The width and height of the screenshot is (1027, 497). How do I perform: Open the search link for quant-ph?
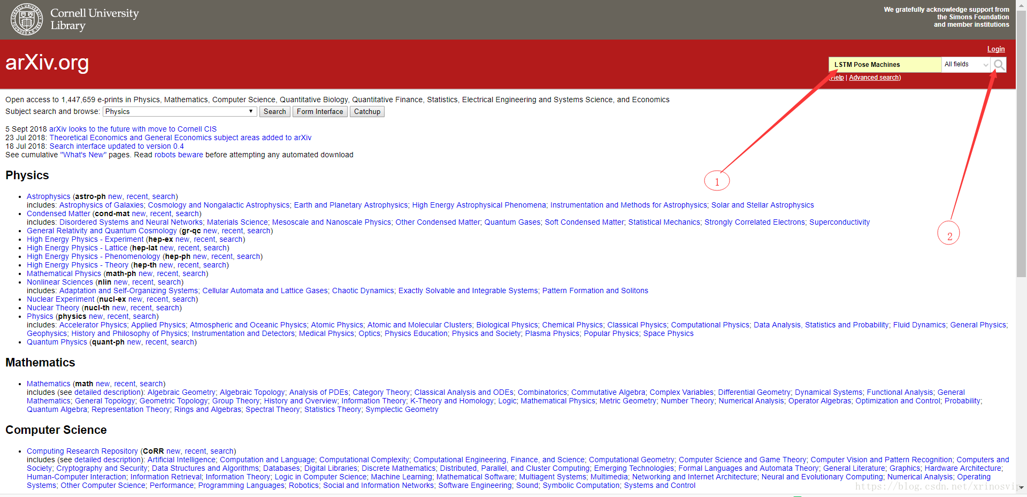(x=182, y=342)
